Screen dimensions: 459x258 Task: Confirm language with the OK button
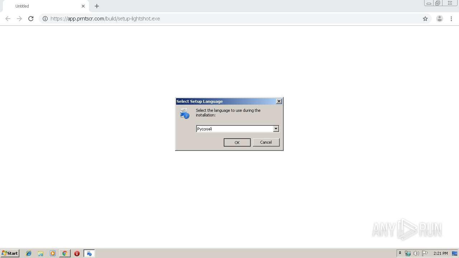tap(237, 142)
